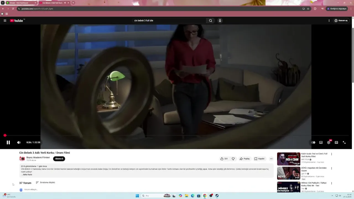Open the taskbar clock and date

click(x=347, y=196)
